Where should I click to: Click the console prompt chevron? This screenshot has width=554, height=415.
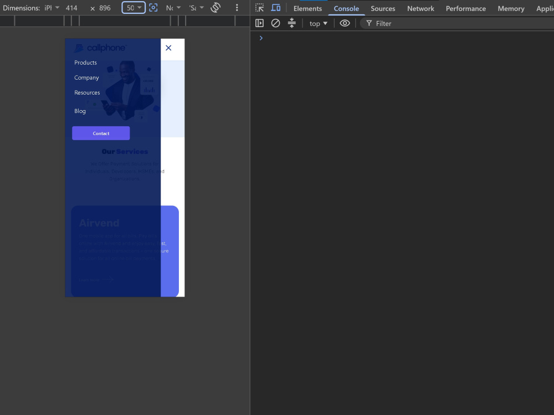pos(261,38)
